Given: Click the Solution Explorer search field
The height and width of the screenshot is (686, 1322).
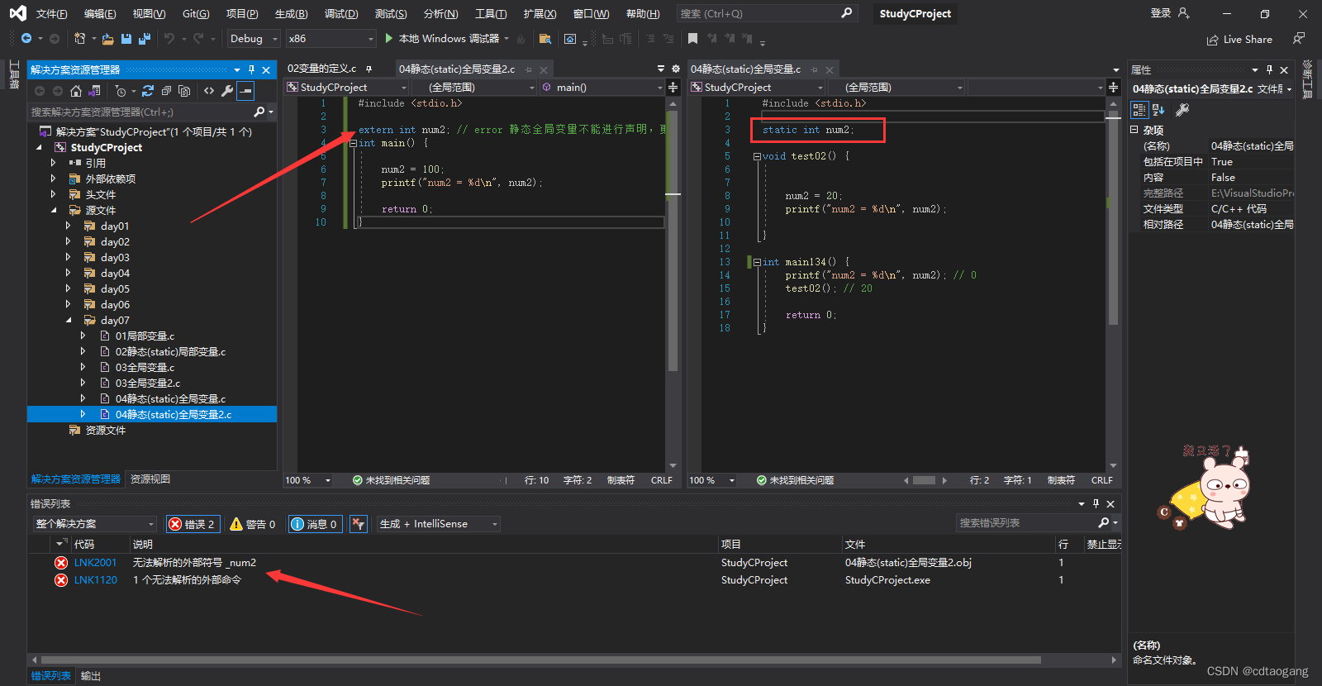Looking at the screenshot, I should point(140,112).
